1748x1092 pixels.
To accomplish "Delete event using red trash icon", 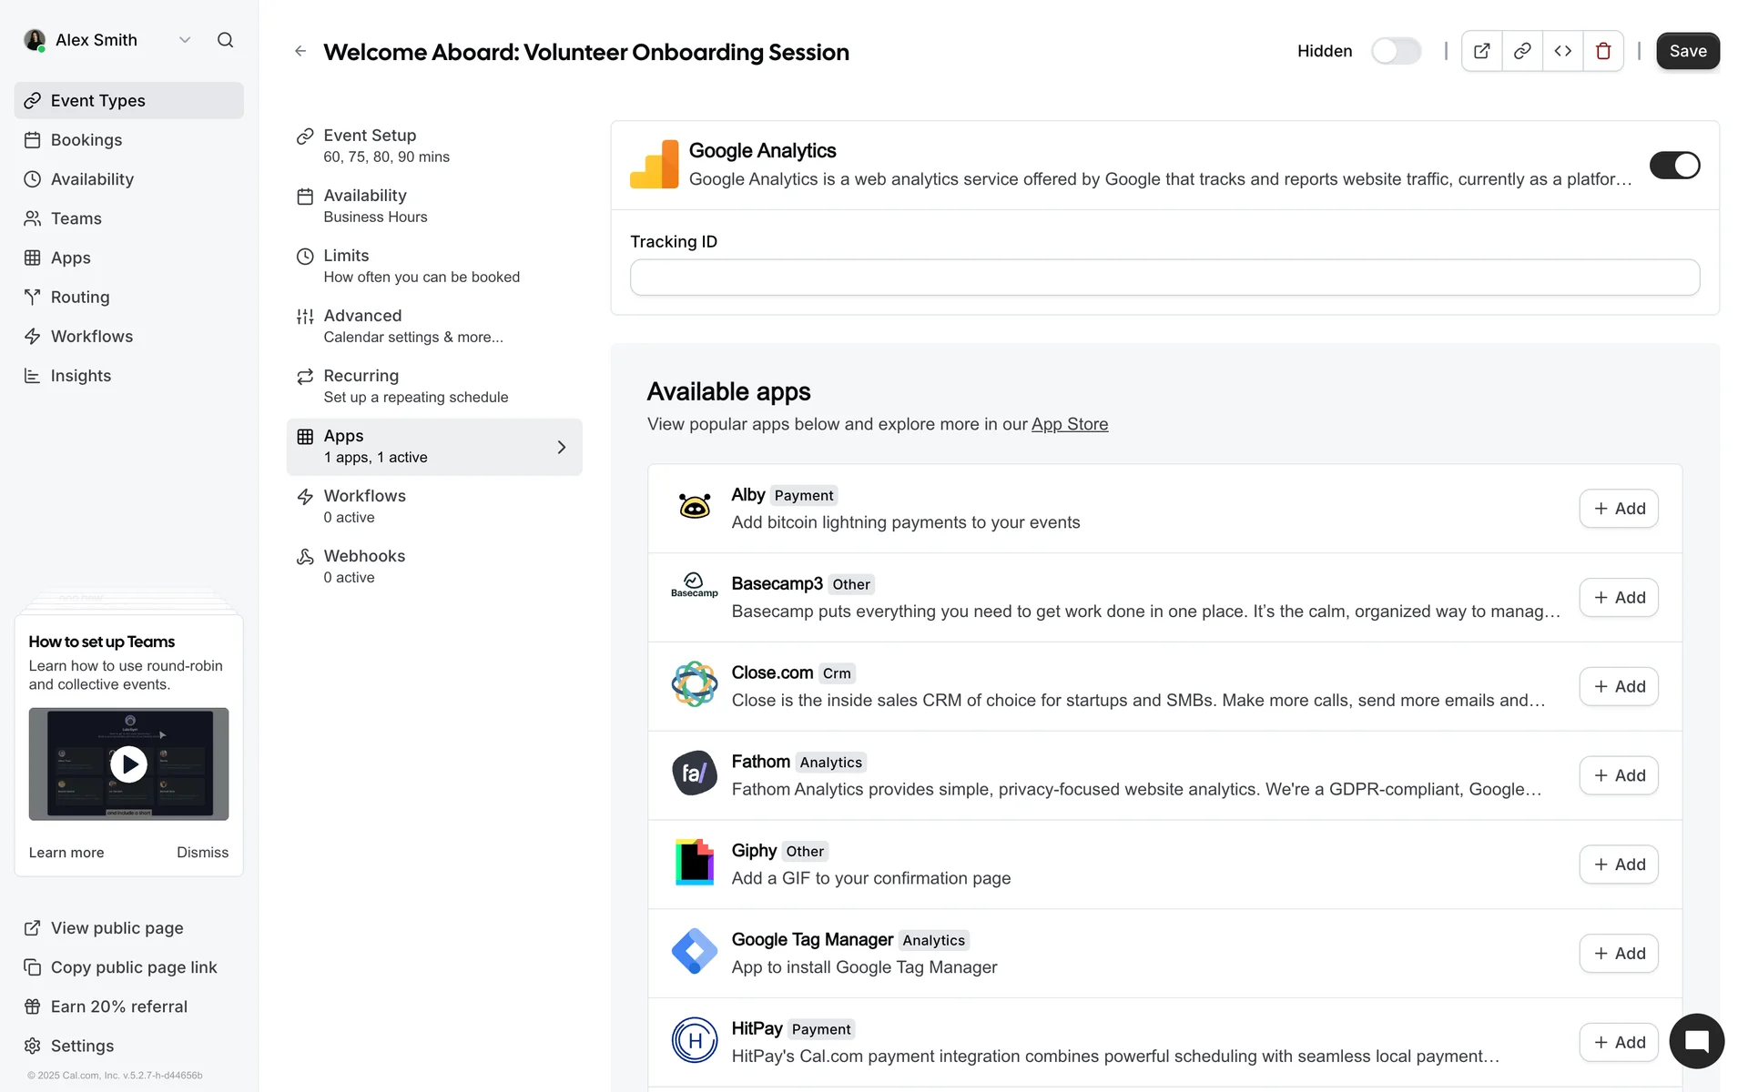I will pos(1603,51).
